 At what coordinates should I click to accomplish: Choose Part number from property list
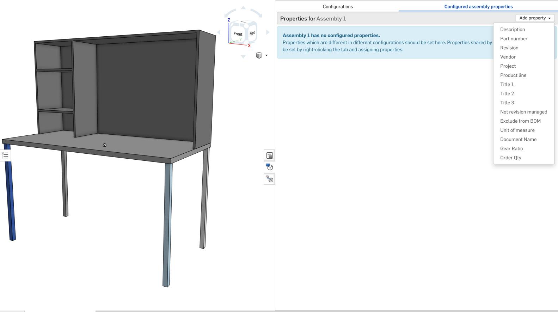514,39
